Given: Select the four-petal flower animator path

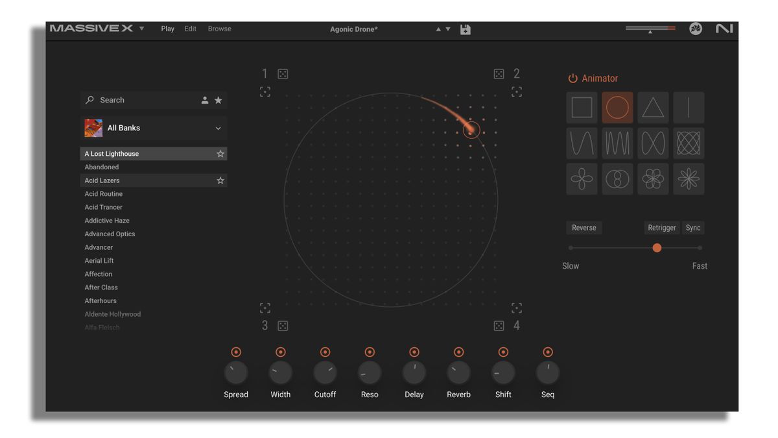Looking at the screenshot, I should tap(582, 178).
